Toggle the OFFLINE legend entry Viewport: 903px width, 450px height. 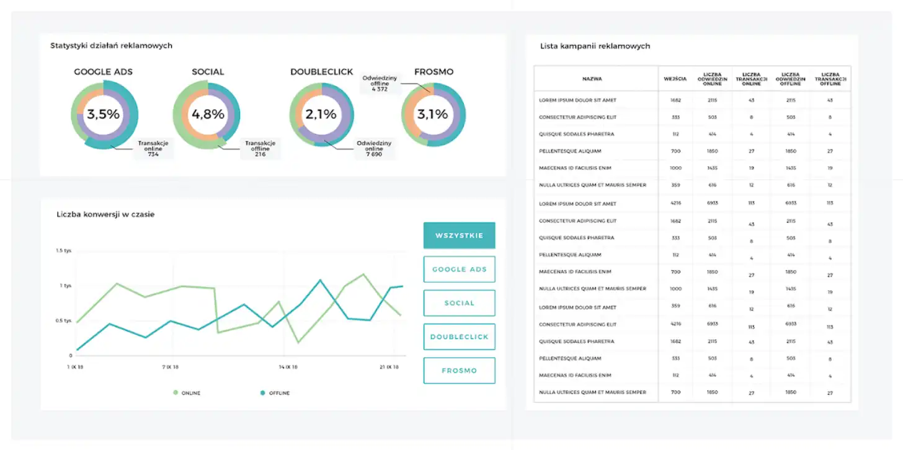tap(275, 393)
